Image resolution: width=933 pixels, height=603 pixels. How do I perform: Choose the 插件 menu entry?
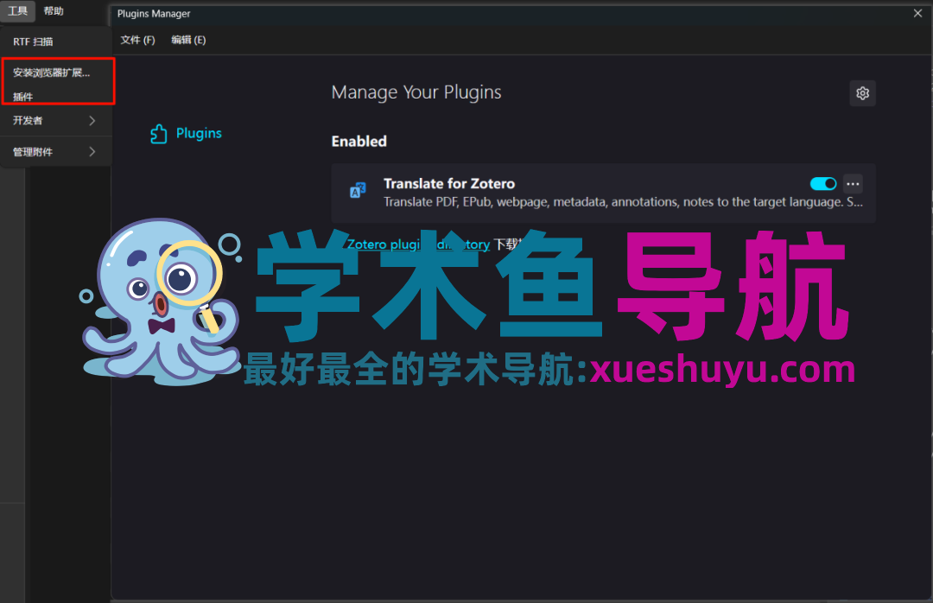click(x=56, y=97)
